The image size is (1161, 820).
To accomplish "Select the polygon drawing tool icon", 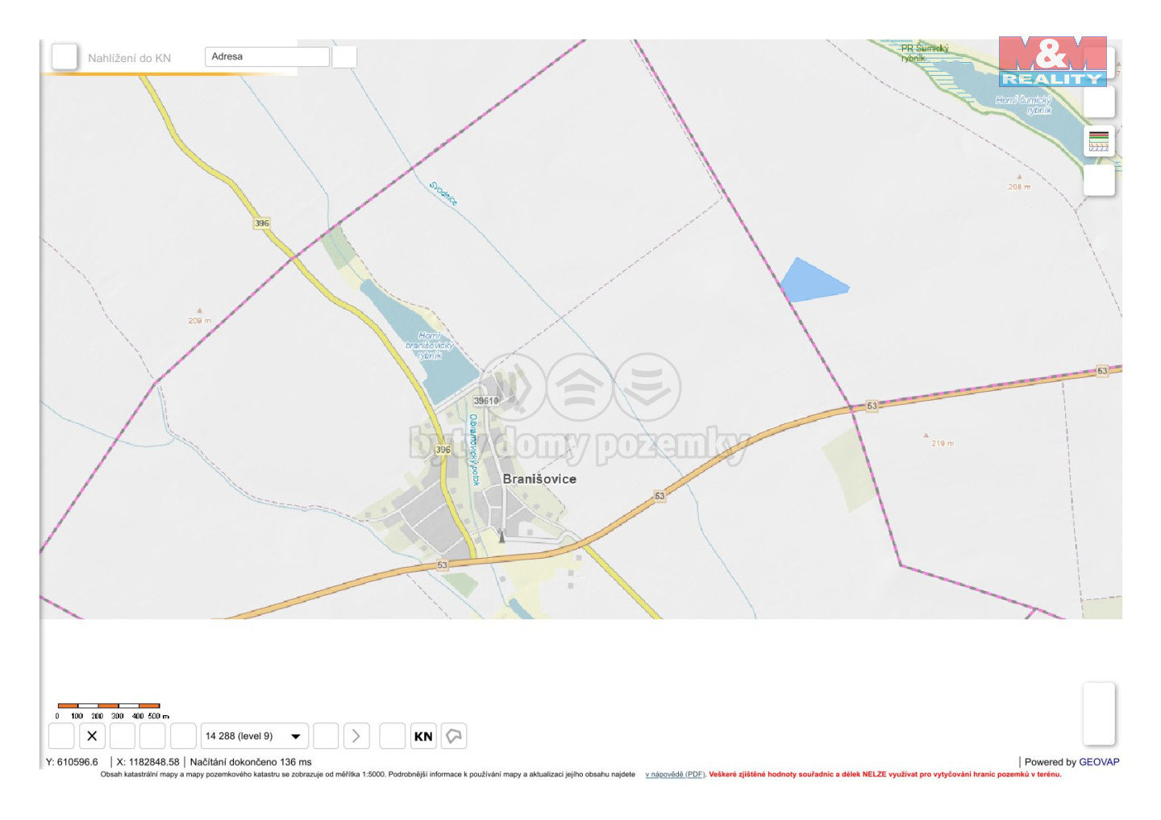I will [x=454, y=735].
